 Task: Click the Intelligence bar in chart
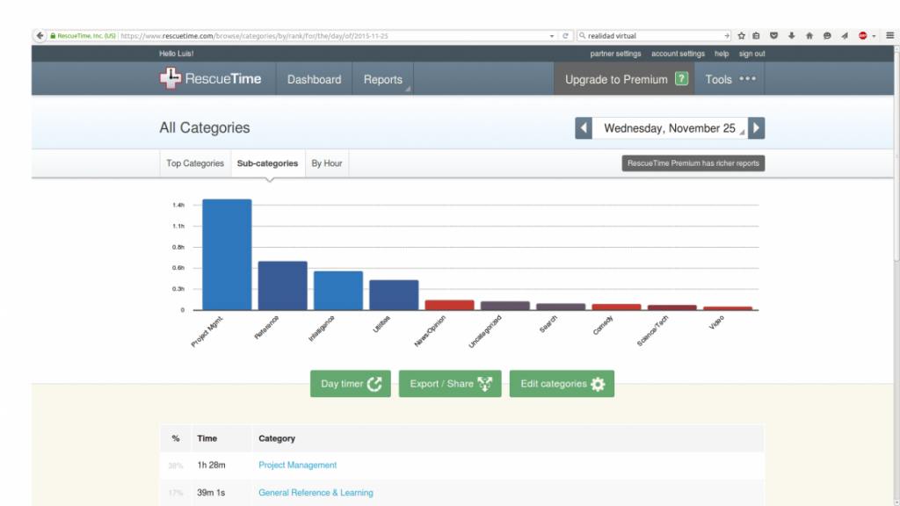pyautogui.click(x=338, y=291)
